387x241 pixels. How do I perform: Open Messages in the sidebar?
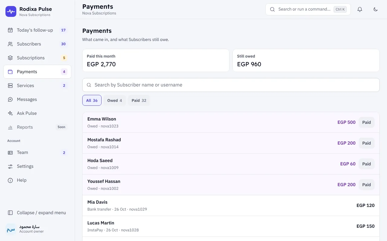pyautogui.click(x=37, y=99)
